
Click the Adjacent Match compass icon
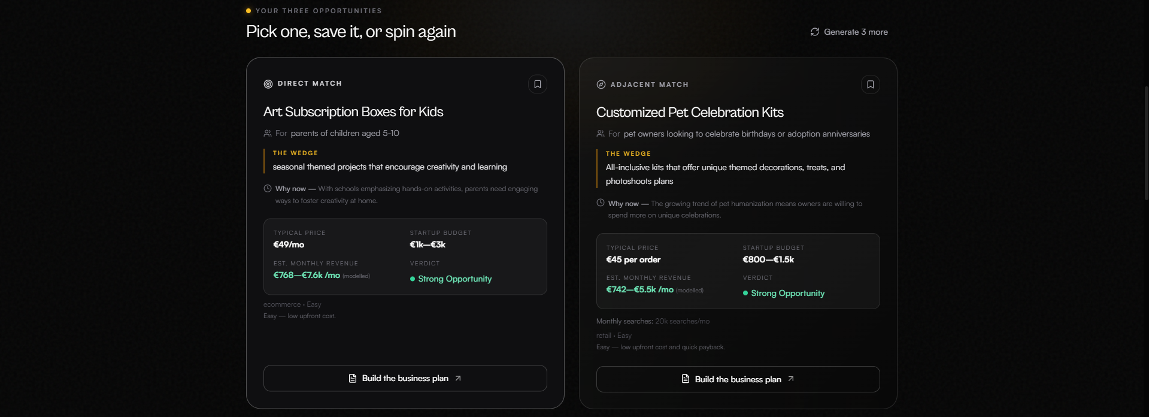(x=601, y=84)
